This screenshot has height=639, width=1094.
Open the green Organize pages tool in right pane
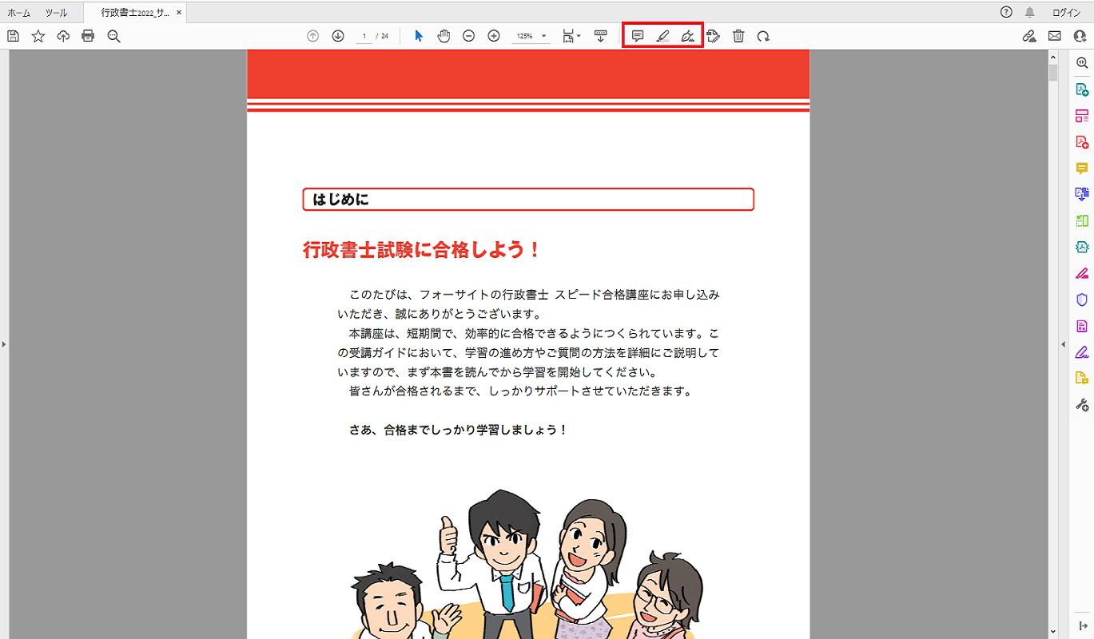1082,220
